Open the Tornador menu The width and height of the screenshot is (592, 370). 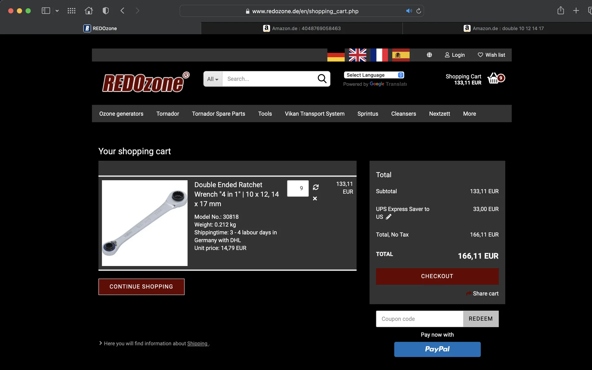[x=167, y=114]
